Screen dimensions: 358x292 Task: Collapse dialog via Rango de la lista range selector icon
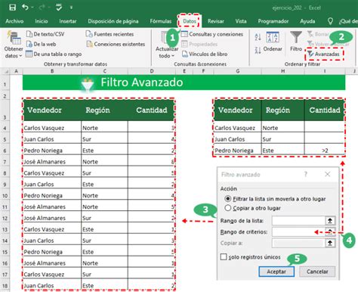pos(330,221)
